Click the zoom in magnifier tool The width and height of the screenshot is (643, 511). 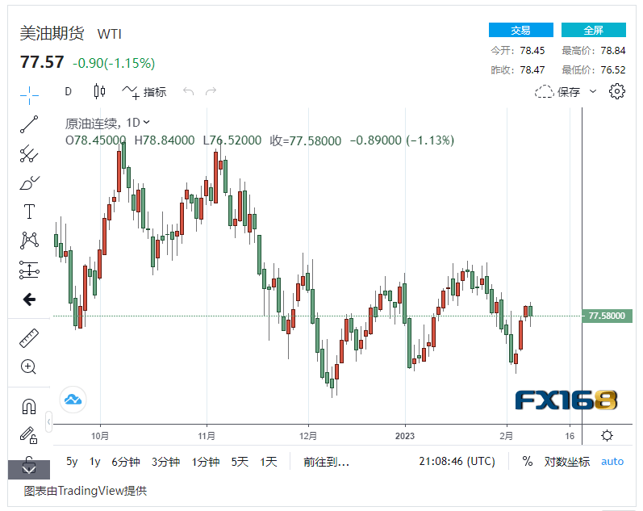29,366
